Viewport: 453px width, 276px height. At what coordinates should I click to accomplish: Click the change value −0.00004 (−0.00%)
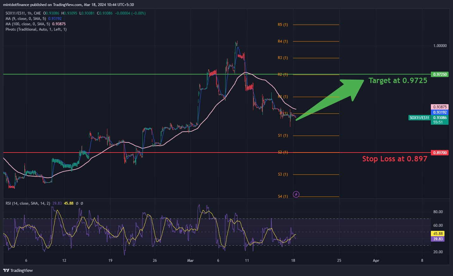pos(130,13)
